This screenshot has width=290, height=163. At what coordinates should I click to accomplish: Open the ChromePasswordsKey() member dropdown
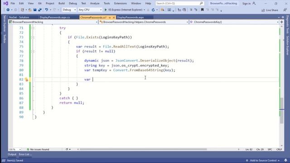pyautogui.click(x=234, y=22)
